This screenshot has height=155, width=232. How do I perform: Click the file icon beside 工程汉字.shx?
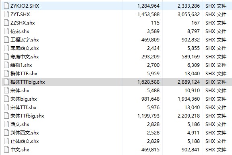click(x=6, y=39)
